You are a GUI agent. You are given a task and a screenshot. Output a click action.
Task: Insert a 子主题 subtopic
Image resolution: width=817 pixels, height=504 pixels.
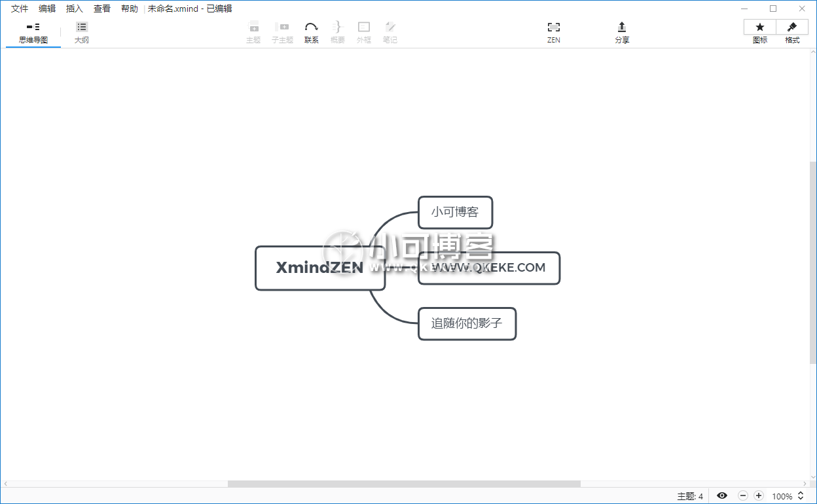pyautogui.click(x=282, y=33)
